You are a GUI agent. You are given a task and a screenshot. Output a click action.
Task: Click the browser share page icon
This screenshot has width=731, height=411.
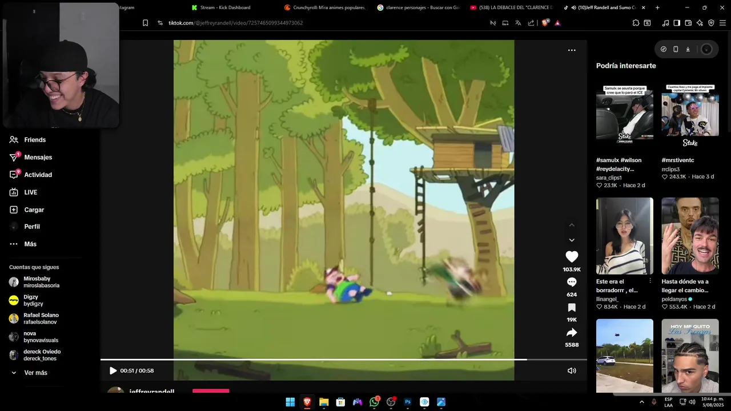click(x=531, y=23)
